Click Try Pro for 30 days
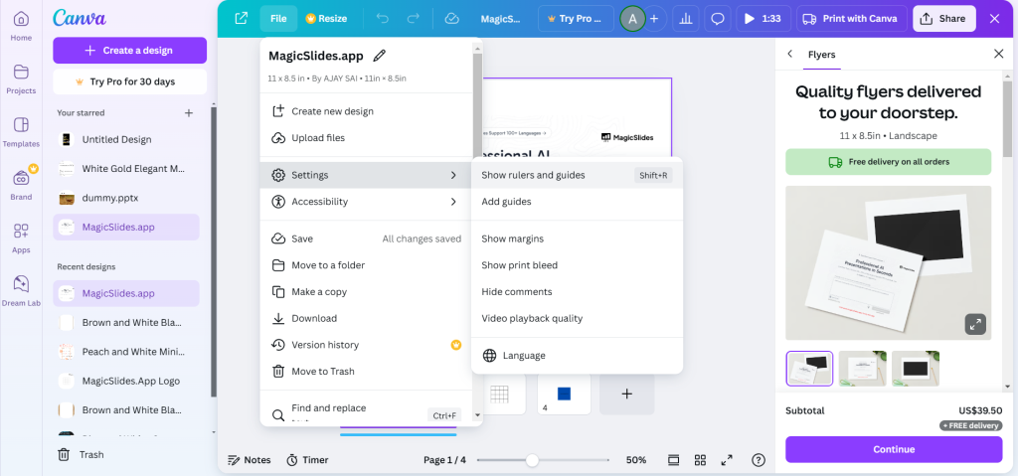1018x476 pixels. [x=130, y=81]
